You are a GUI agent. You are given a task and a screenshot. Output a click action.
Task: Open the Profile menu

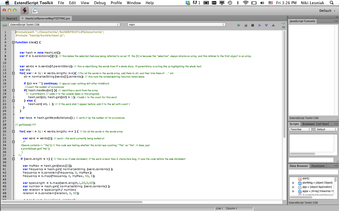click(116, 3)
